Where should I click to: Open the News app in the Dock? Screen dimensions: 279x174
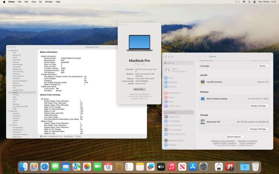click(x=182, y=167)
